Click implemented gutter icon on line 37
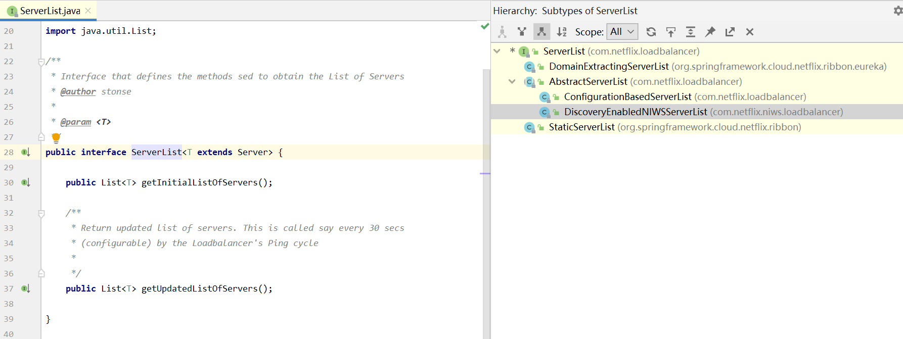903x339 pixels. 26,288
